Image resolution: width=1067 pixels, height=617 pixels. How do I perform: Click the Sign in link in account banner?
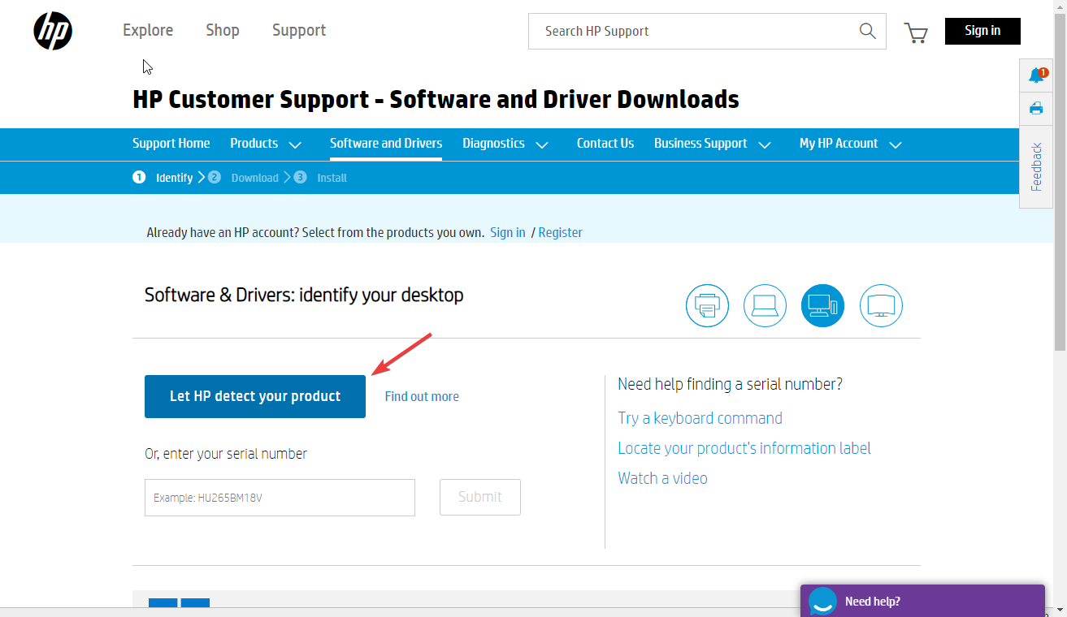pos(508,232)
